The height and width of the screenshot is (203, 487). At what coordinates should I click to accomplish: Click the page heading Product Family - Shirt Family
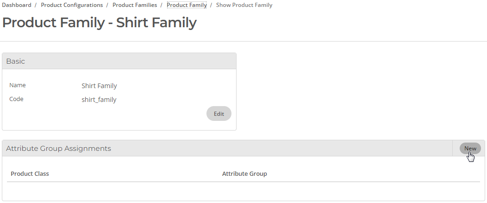point(100,23)
